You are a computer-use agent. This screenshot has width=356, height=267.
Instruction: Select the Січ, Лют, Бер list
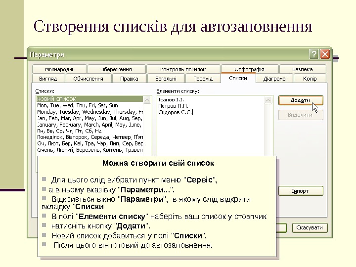tap(89, 143)
